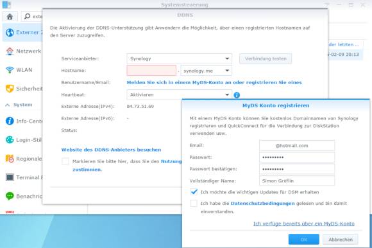Open the WLAN wifi icon
The image size is (372, 248).
10,70
